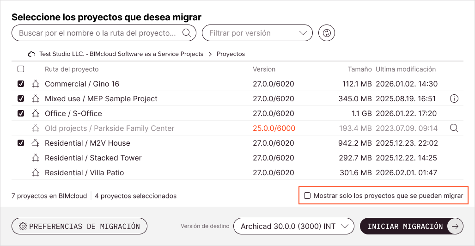Click the Old projects / Parkside Family Center name
The height and width of the screenshot is (246, 475).
110,128
